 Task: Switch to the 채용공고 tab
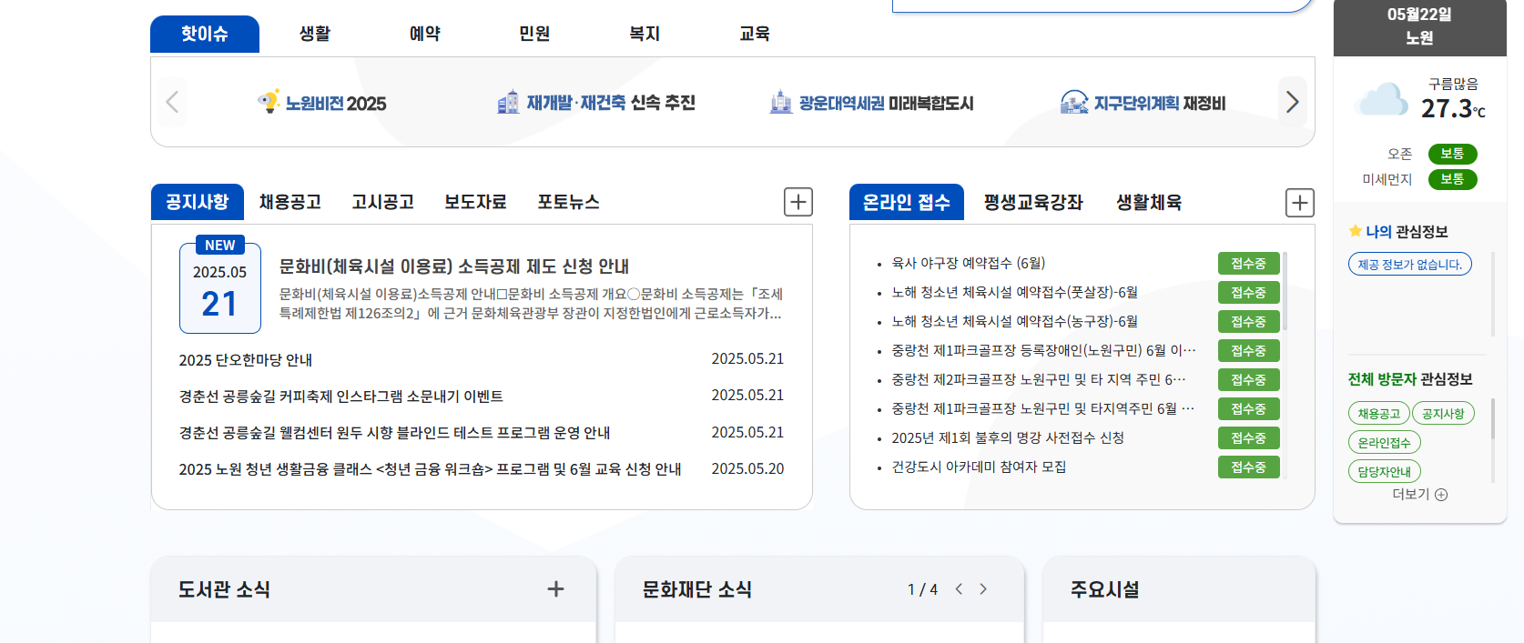point(290,202)
